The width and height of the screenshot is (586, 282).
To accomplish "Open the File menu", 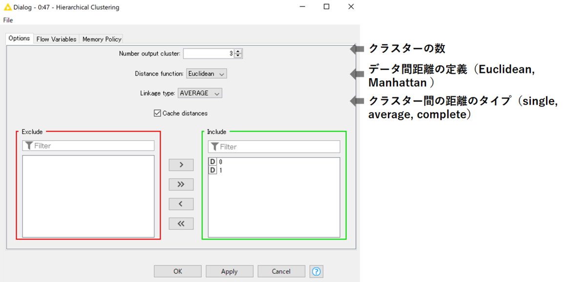I will click(8, 20).
